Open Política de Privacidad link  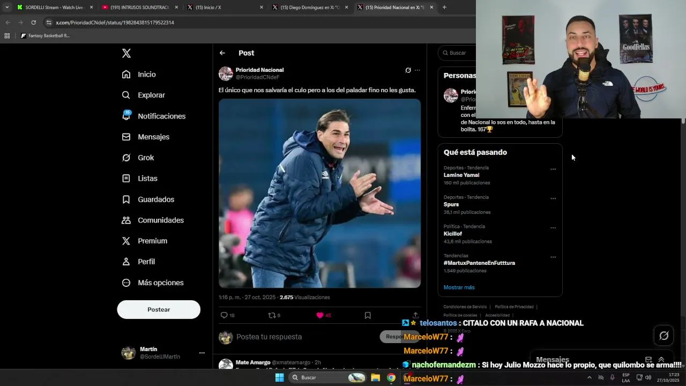pyautogui.click(x=514, y=307)
